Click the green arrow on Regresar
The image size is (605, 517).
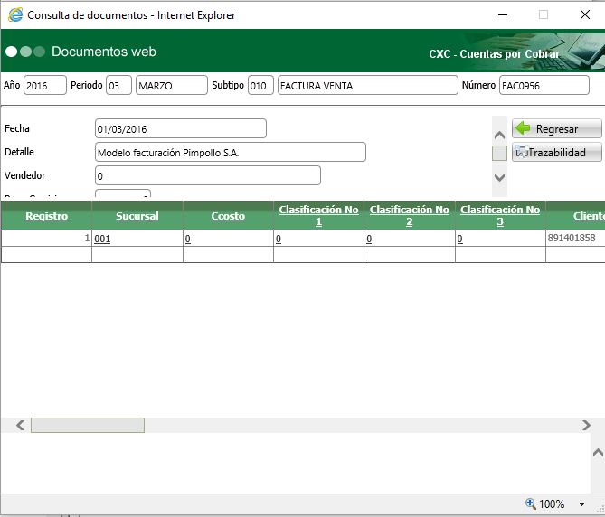(523, 128)
